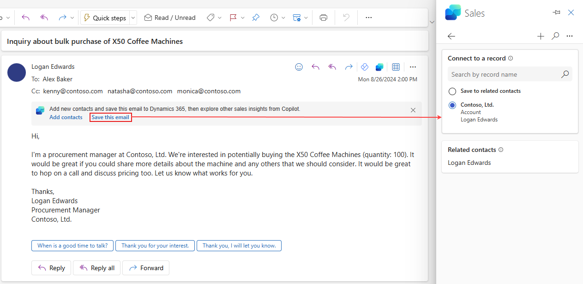Screen dimensions: 583x284
Task: Click the Search by record name field
Action: click(x=503, y=74)
